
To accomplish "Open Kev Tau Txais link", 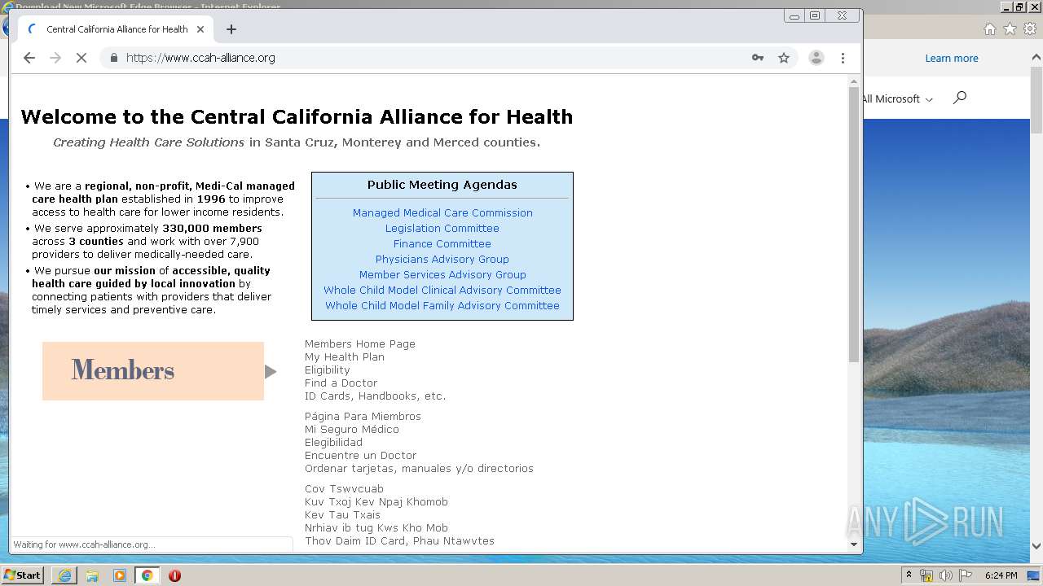I will tap(343, 515).
